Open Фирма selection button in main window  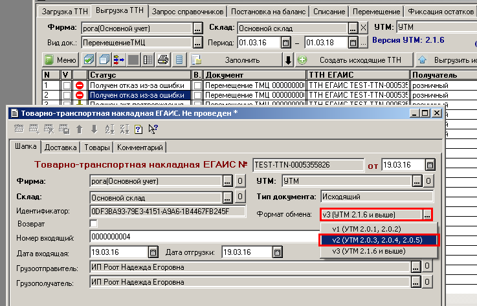tap(198, 28)
